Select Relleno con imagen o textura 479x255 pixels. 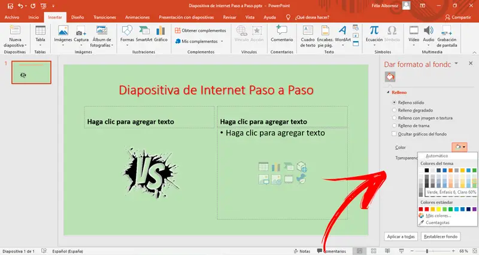[x=423, y=118]
